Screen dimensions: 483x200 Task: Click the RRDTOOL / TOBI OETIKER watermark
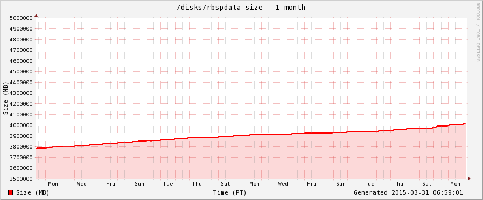click(478, 32)
